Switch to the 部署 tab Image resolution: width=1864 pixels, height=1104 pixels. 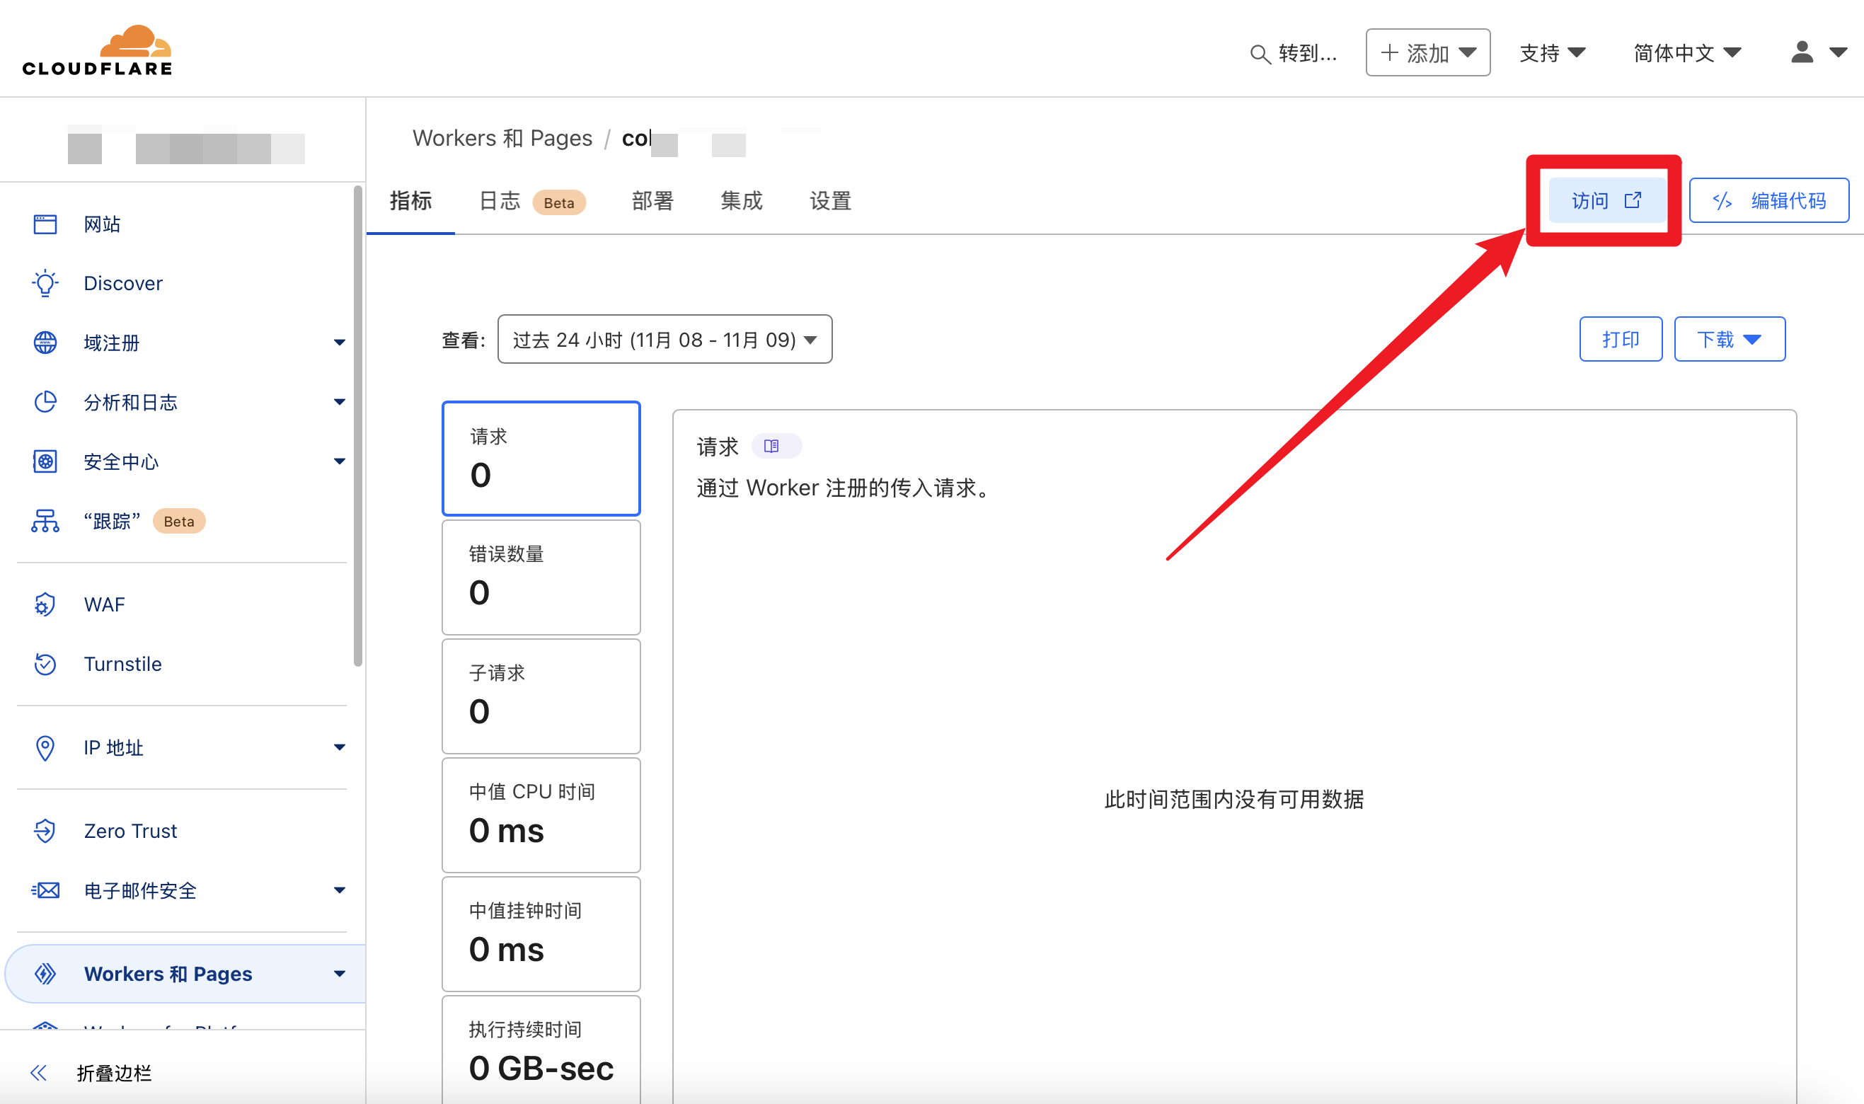(652, 201)
